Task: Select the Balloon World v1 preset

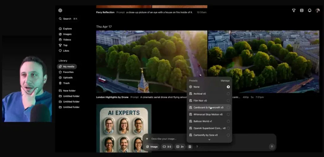Action: pos(209,121)
